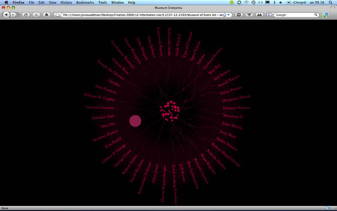Focus the Google search field
The width and height of the screenshot is (337, 211).
[x=294, y=15]
